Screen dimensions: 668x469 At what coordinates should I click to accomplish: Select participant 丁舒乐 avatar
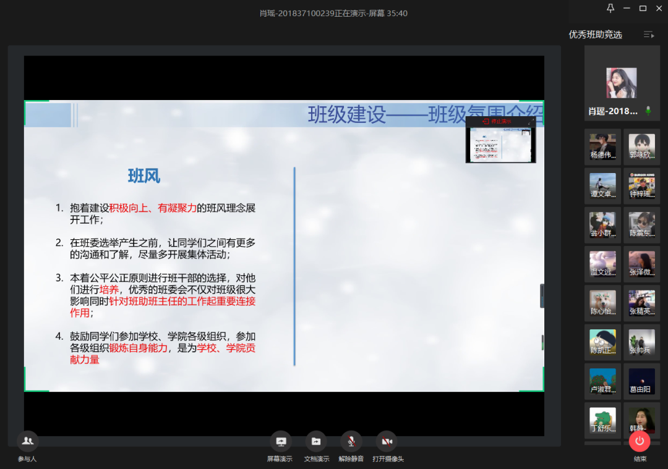[602, 420]
